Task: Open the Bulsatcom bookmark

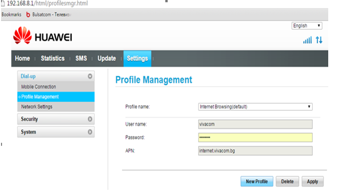Action: (x=49, y=14)
